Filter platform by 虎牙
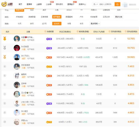This screenshot has width=139, height=127. (44, 10)
